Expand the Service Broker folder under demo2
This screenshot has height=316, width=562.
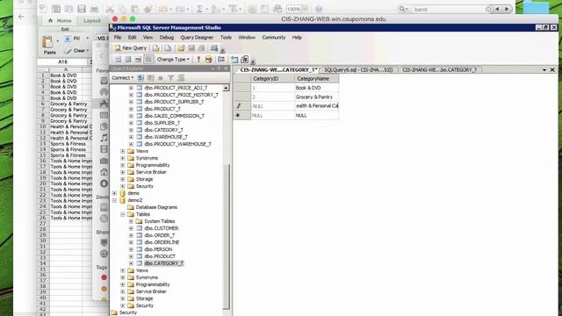(x=123, y=291)
